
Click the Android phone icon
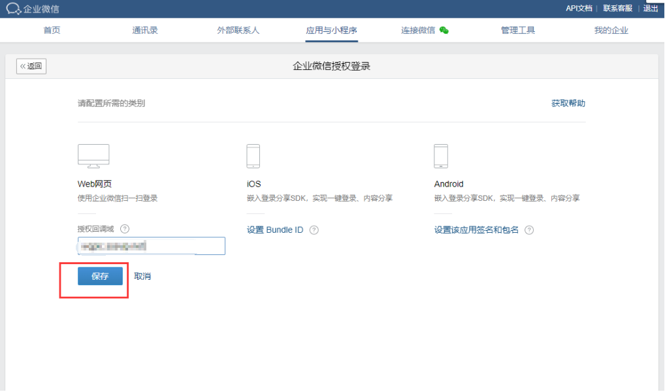point(441,156)
